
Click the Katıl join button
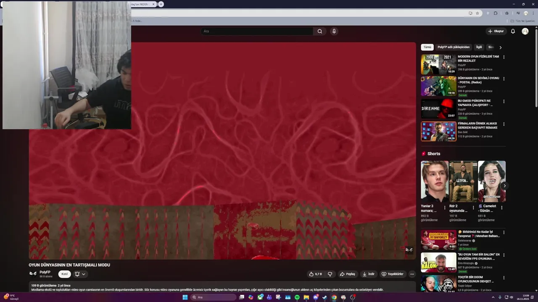tap(64, 274)
